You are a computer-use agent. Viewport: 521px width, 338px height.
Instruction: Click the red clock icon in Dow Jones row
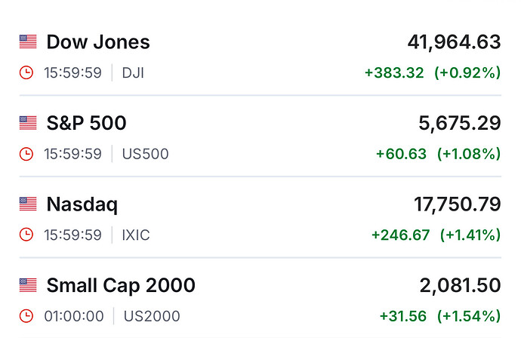[26, 72]
